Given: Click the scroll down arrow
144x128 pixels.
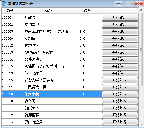Looking at the screenshot, I should (x=141, y=125).
